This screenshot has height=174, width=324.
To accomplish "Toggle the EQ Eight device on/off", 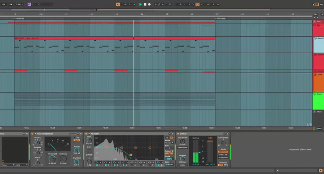I will pos(86,133).
